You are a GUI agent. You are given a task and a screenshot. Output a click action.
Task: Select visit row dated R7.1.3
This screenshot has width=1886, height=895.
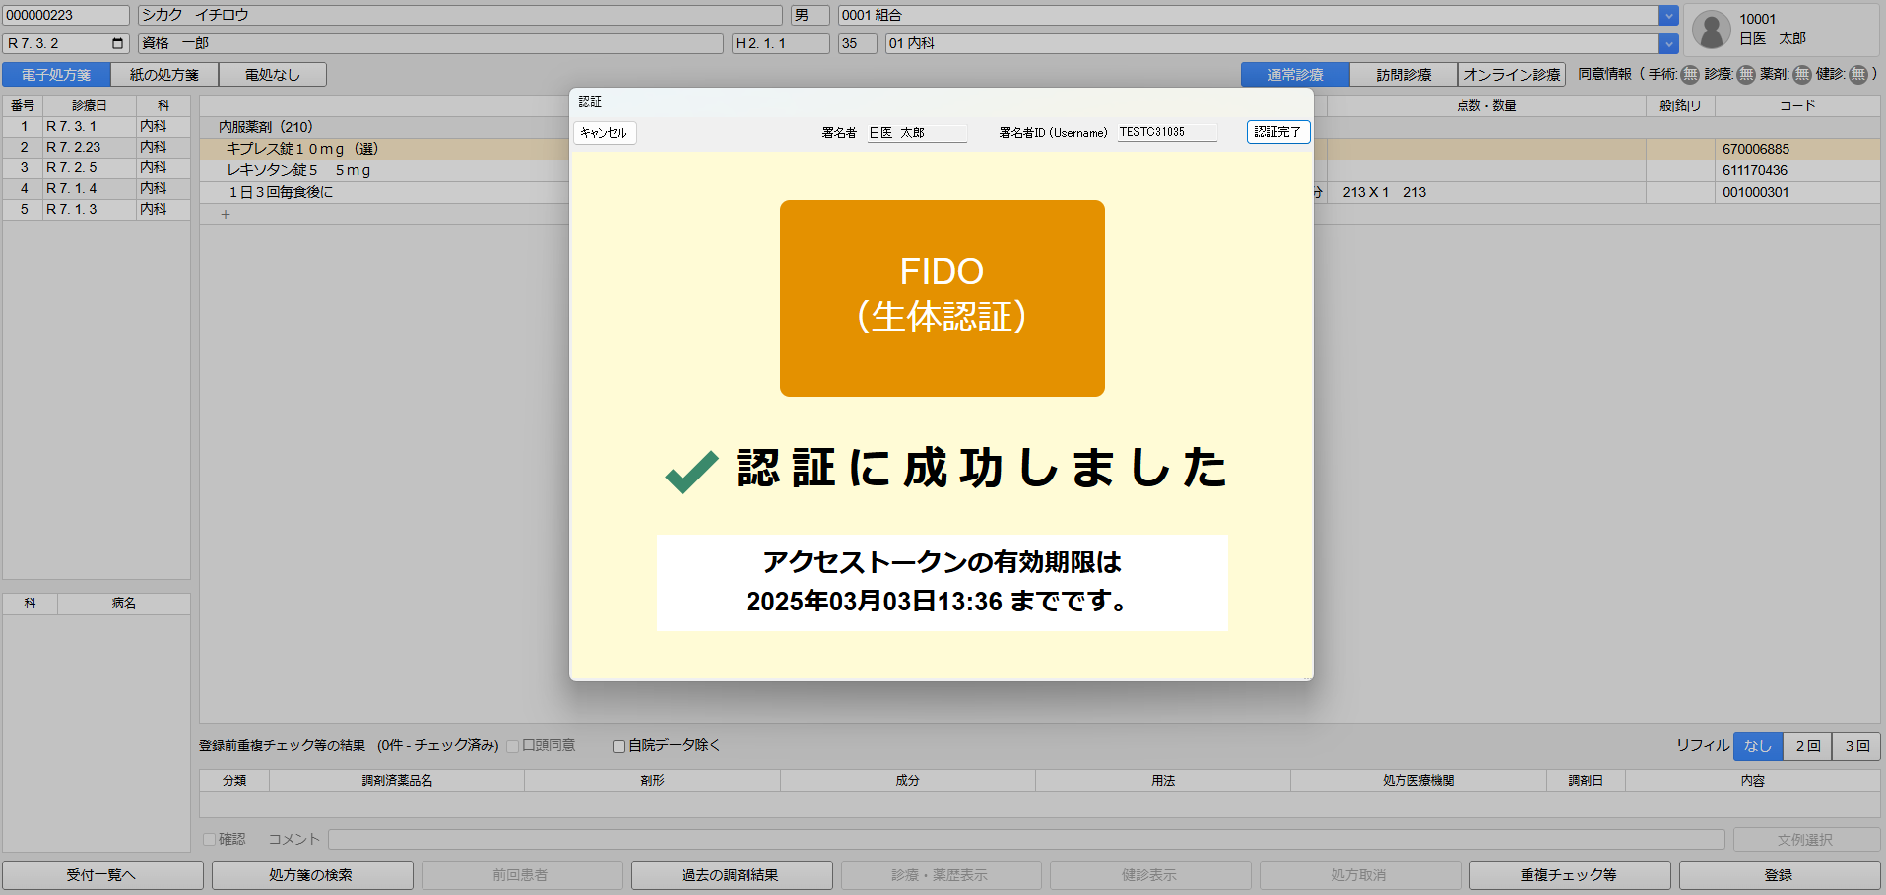pos(97,210)
